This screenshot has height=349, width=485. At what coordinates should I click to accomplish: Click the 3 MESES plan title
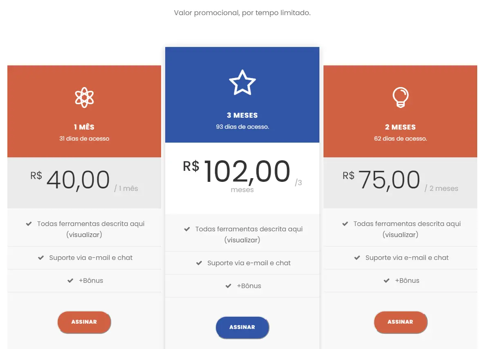click(x=242, y=115)
